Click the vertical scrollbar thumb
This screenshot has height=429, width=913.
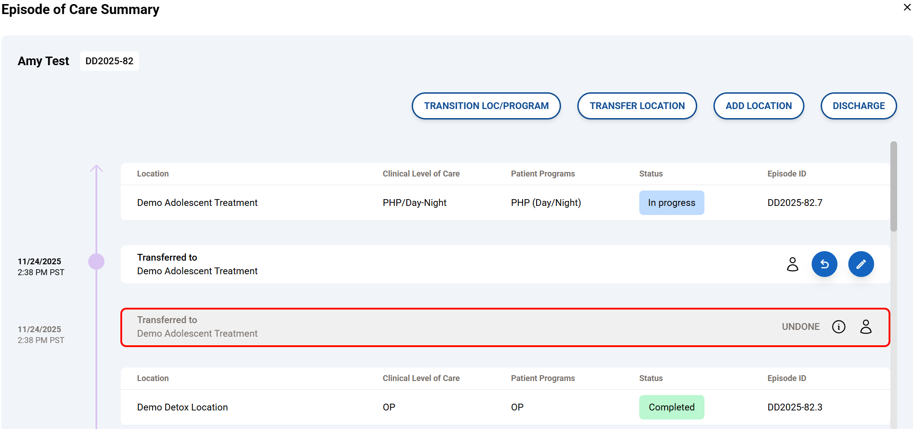(893, 186)
